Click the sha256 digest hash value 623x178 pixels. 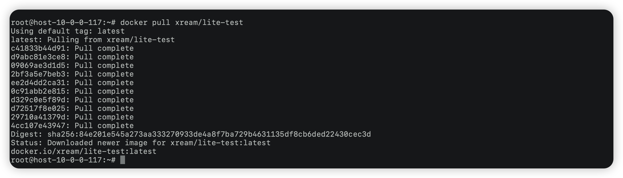pos(209,134)
